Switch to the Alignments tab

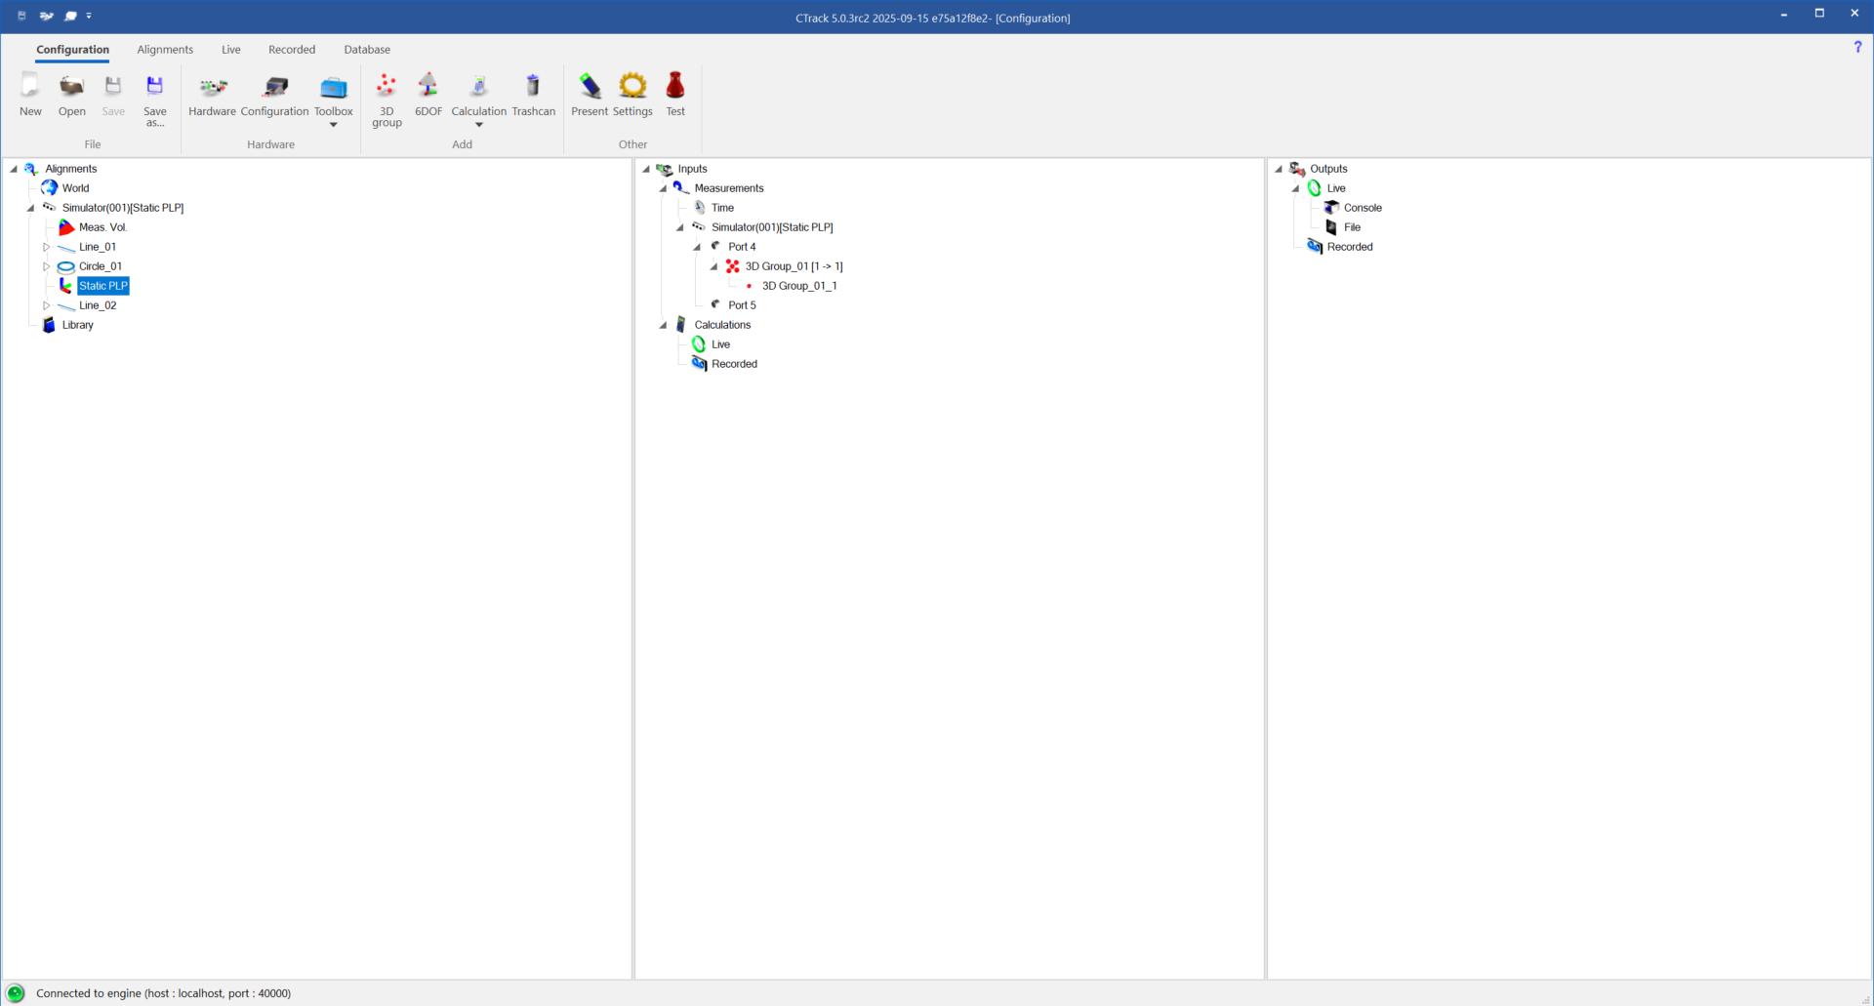(x=165, y=50)
